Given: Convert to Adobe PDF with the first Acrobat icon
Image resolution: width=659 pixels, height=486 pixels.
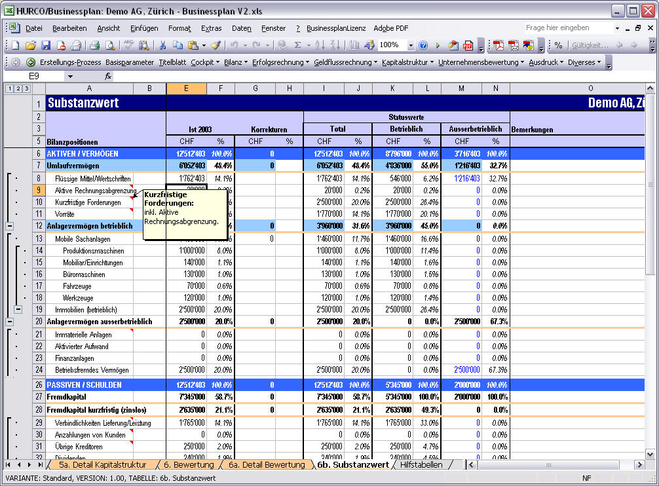Looking at the screenshot, I should click(499, 45).
